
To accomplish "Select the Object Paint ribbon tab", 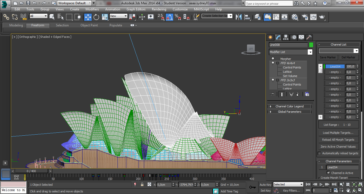I will click(89, 25).
